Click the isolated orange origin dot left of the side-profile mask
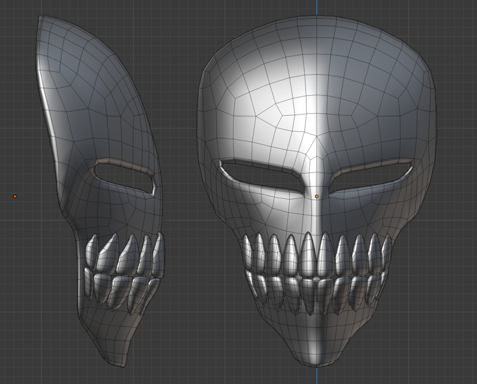Image resolution: width=477 pixels, height=384 pixels. point(15,197)
